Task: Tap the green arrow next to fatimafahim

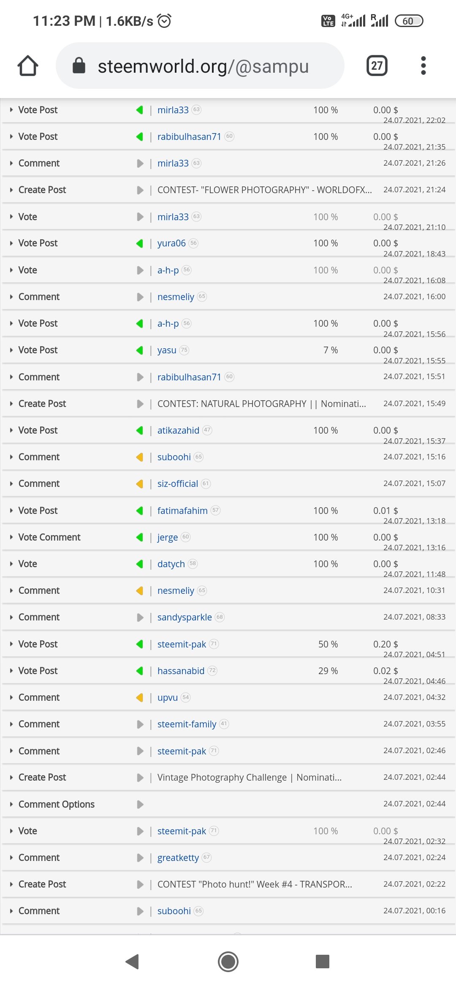Action: [x=140, y=511]
